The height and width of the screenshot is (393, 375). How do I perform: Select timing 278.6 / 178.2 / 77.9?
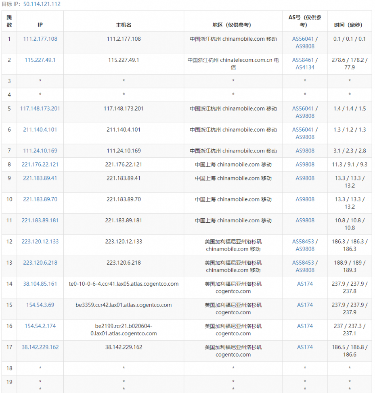coord(350,64)
